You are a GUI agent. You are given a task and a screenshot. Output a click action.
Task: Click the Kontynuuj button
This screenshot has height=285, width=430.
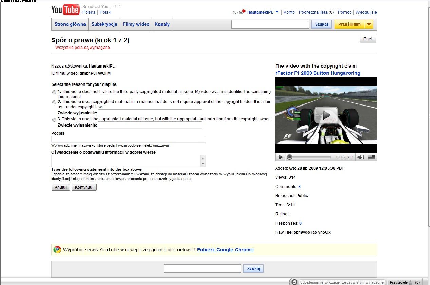coord(84,187)
